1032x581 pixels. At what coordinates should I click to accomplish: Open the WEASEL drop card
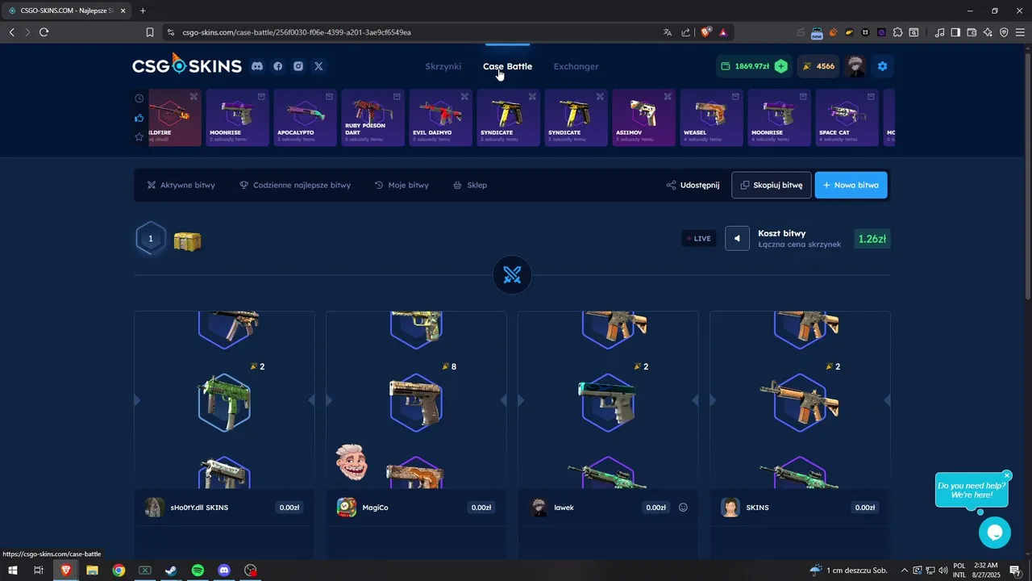click(x=711, y=117)
